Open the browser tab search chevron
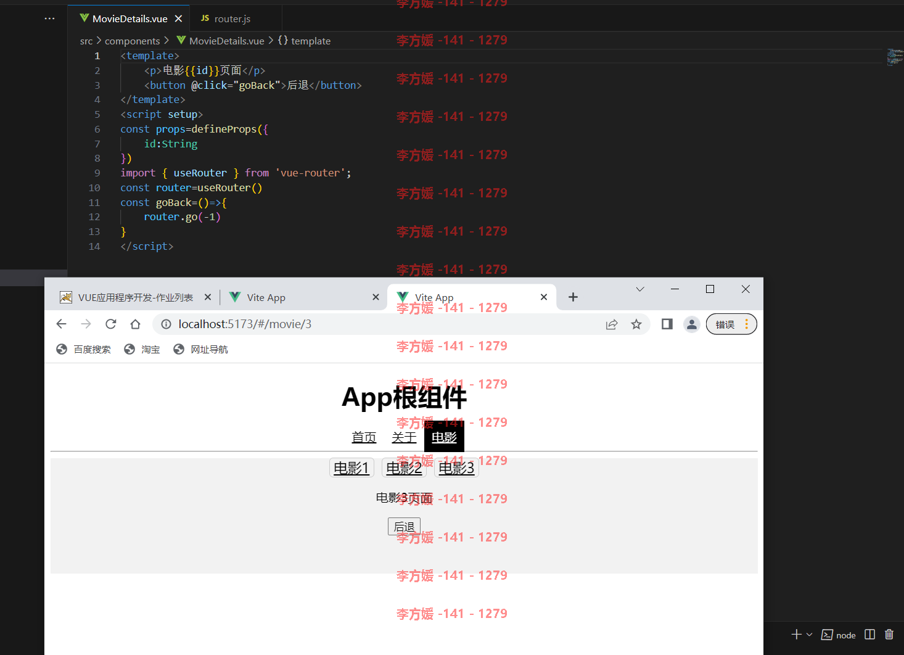 [x=640, y=289]
